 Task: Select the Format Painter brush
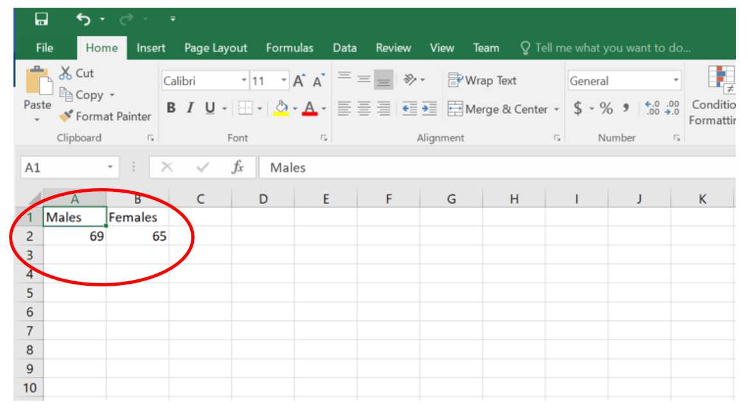tap(66, 116)
